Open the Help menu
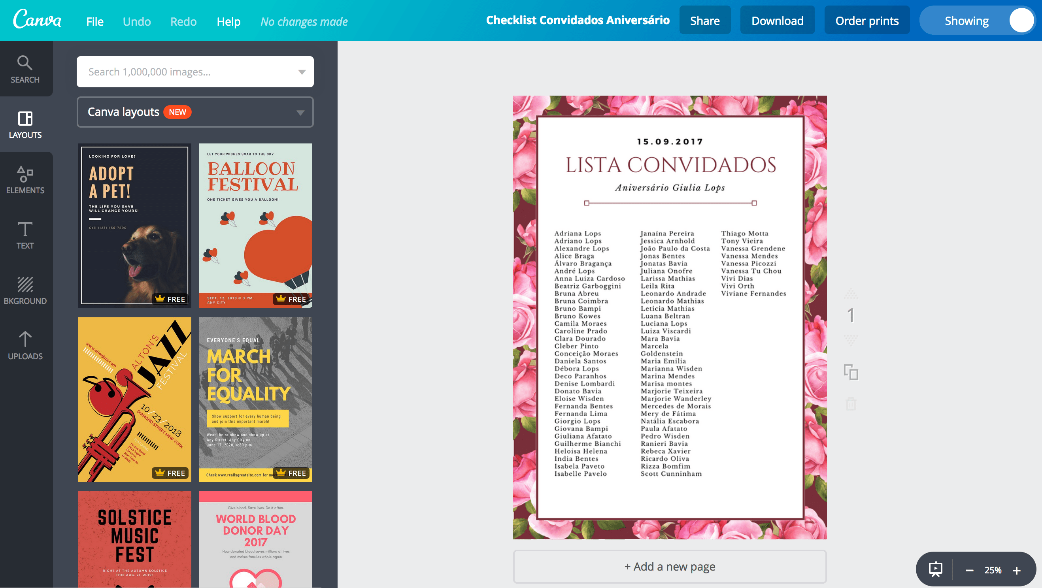Viewport: 1042px width, 588px height. click(228, 21)
